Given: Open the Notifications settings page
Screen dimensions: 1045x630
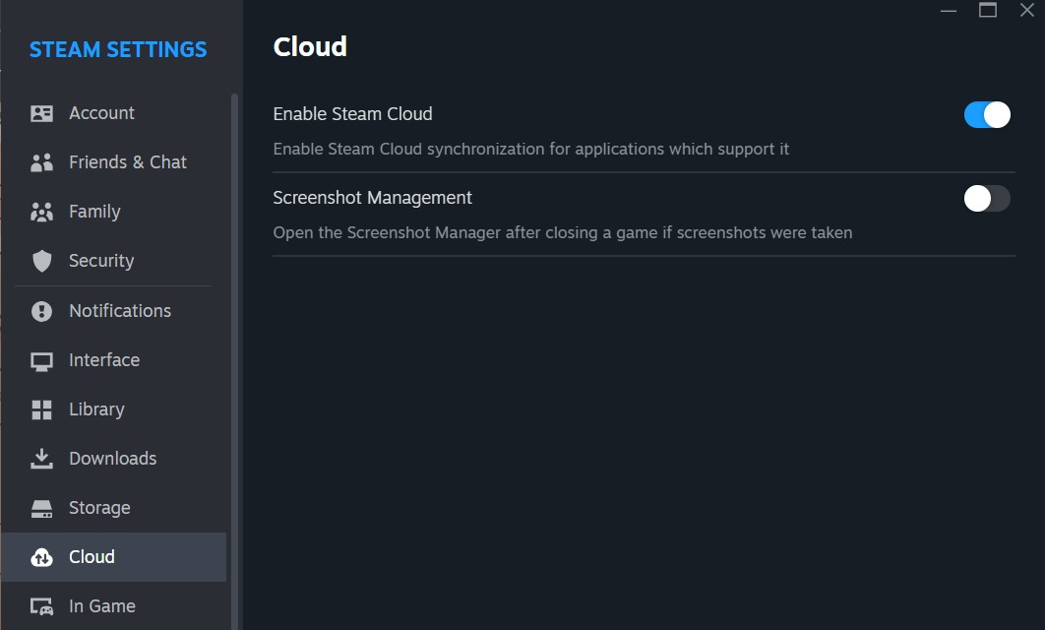Looking at the screenshot, I should pos(120,311).
